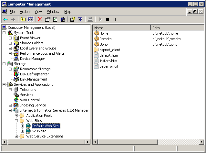The height and width of the screenshot is (153, 206).
Task: Start the item with the play button
Action: point(100,19)
